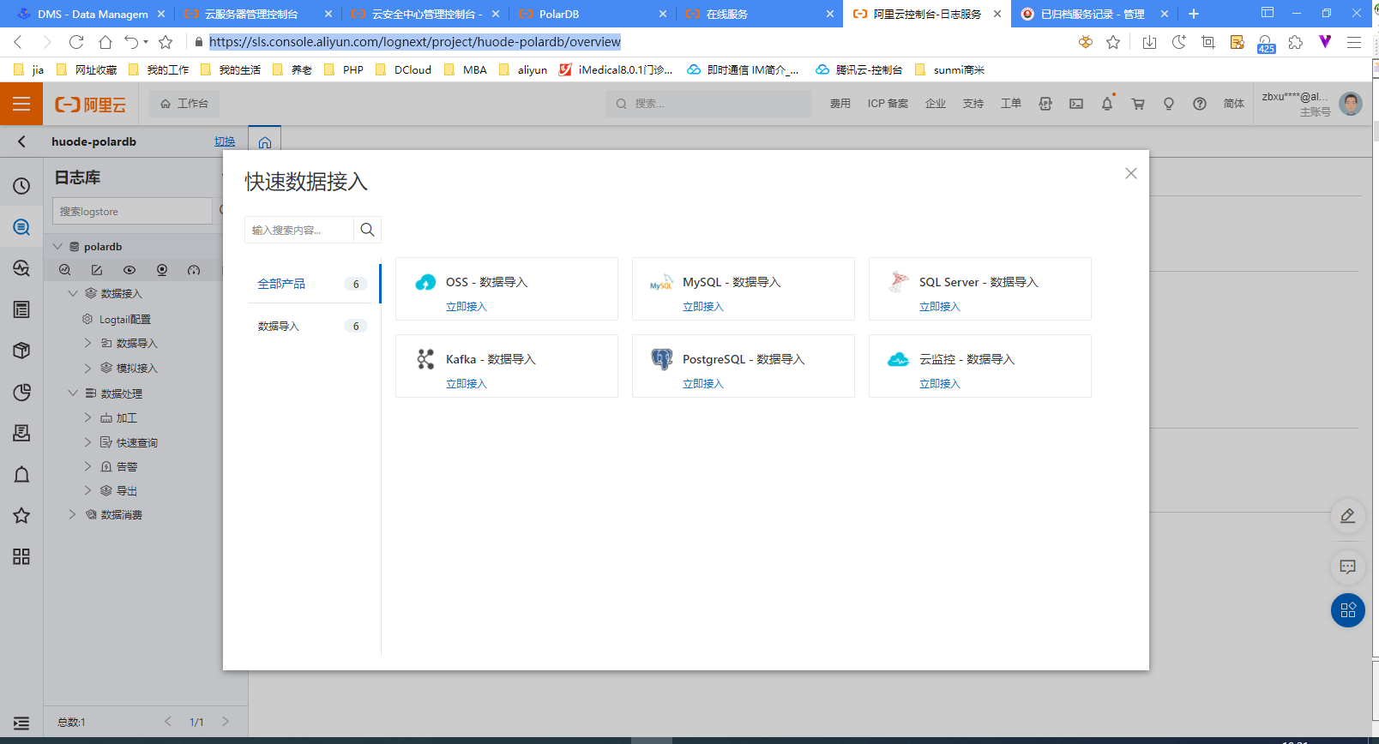
Task: Switch language via 简体
Action: pos(1234,104)
